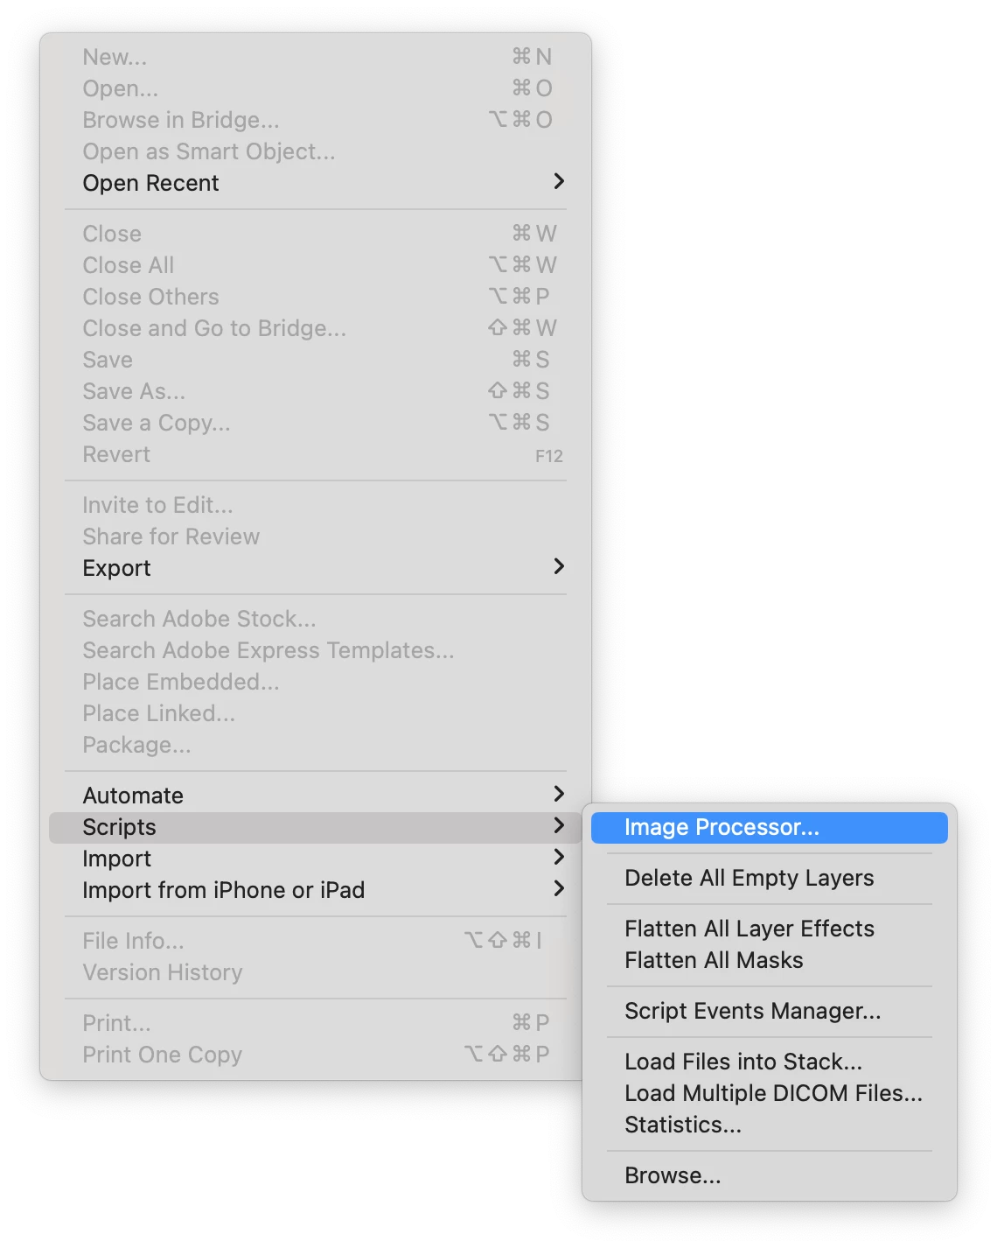
Task: Click Close and Go to Bridge...
Action: pos(316,328)
